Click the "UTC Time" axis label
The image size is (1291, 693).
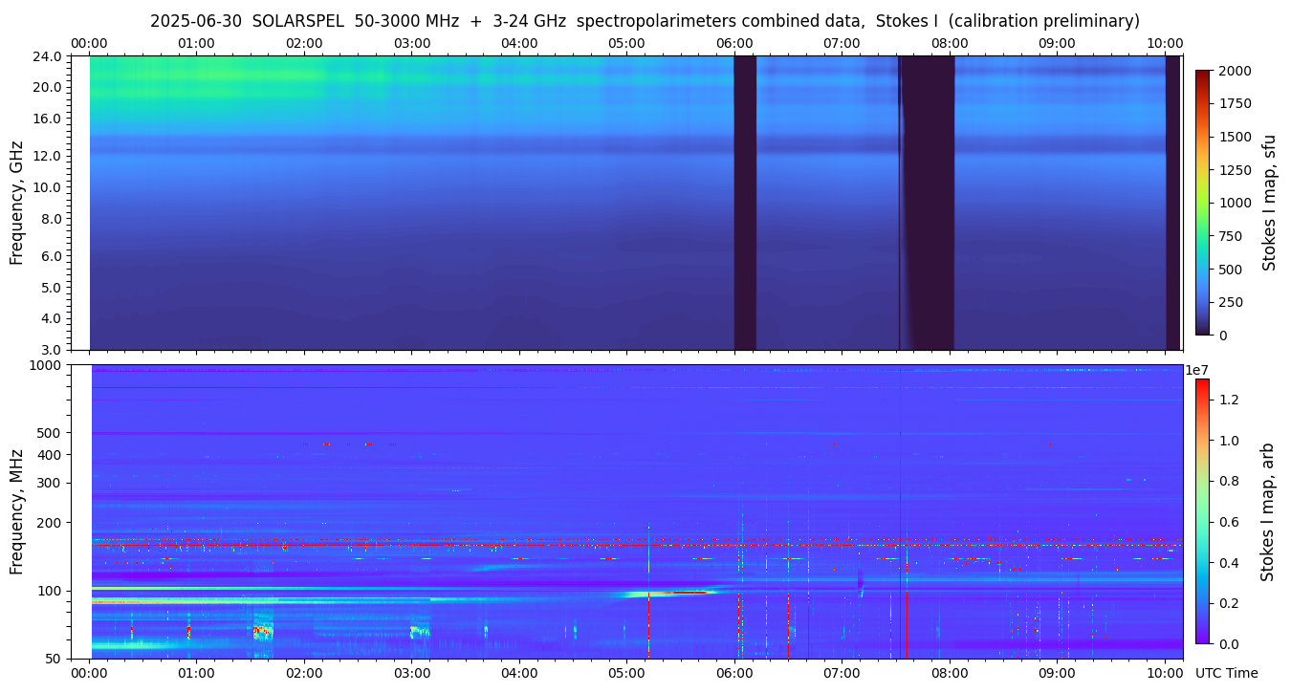click(x=1226, y=673)
